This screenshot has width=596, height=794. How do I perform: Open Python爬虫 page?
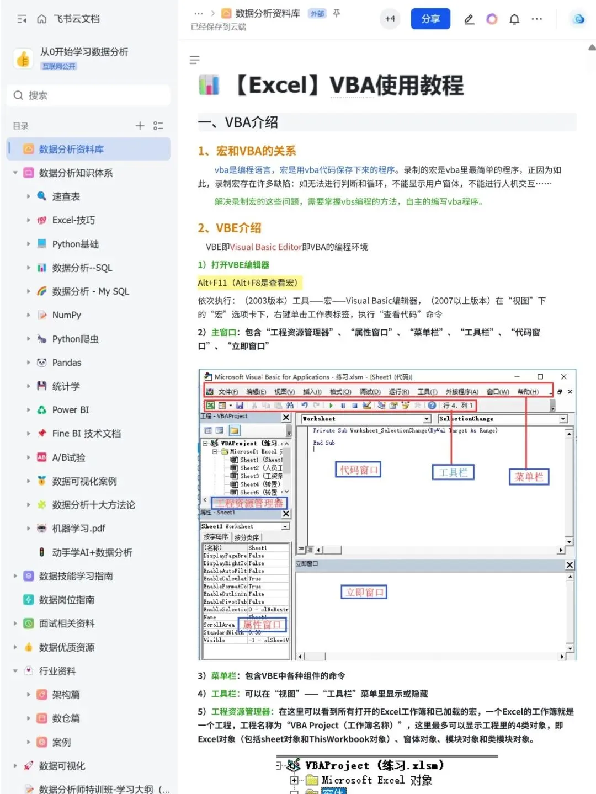point(76,339)
